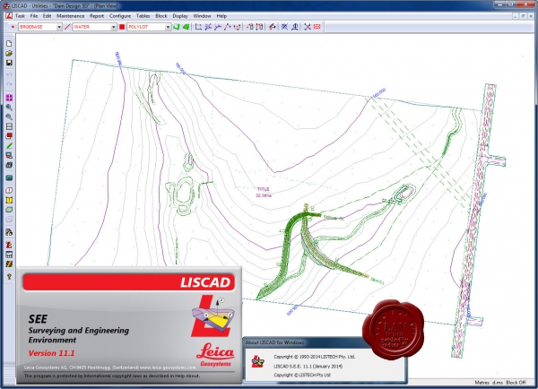
Task: Click the About LISCAD for Windows dialog title
Action: [274, 342]
